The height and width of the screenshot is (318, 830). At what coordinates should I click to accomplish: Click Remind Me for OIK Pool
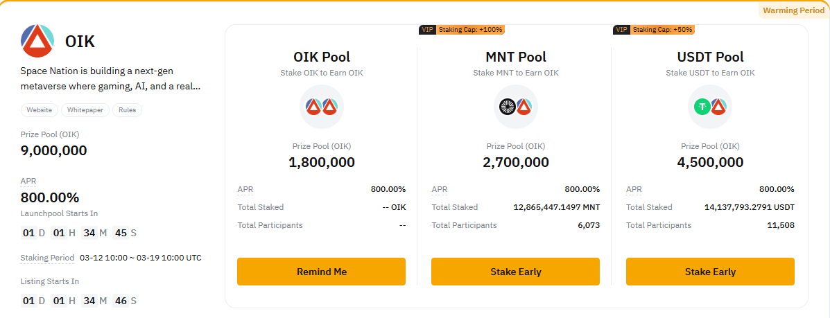(321, 272)
